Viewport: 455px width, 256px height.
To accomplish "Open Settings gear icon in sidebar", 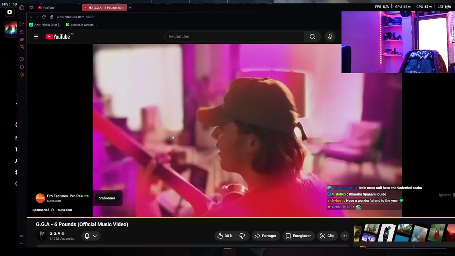I will (22, 75).
